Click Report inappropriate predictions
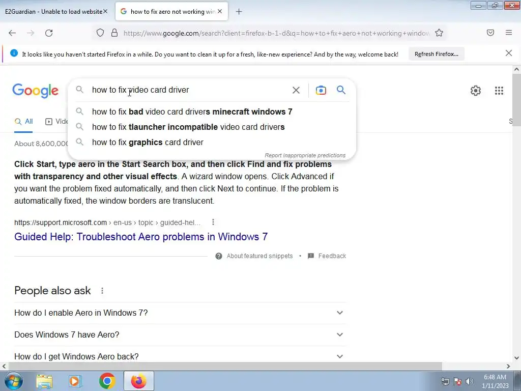Image resolution: width=521 pixels, height=391 pixels. coord(305,155)
